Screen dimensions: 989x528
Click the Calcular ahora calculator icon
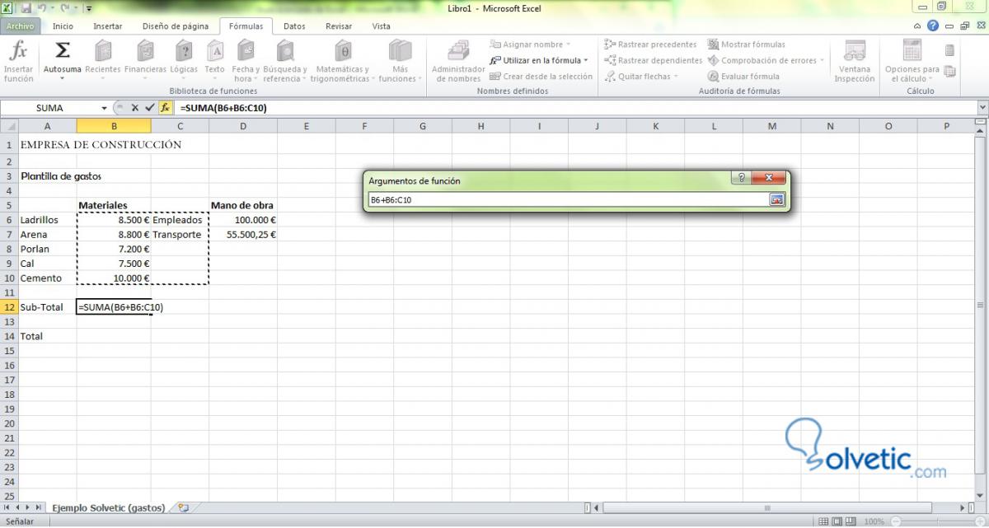point(949,51)
